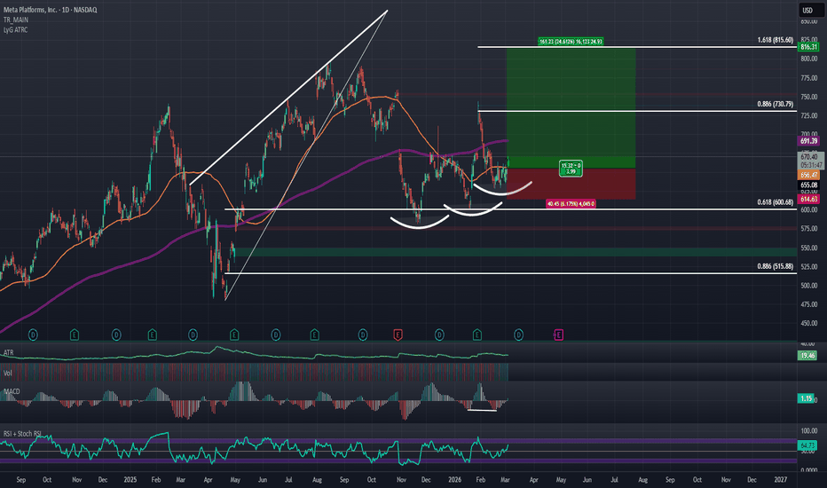Click the earliest dividend D marker

(x=33, y=335)
